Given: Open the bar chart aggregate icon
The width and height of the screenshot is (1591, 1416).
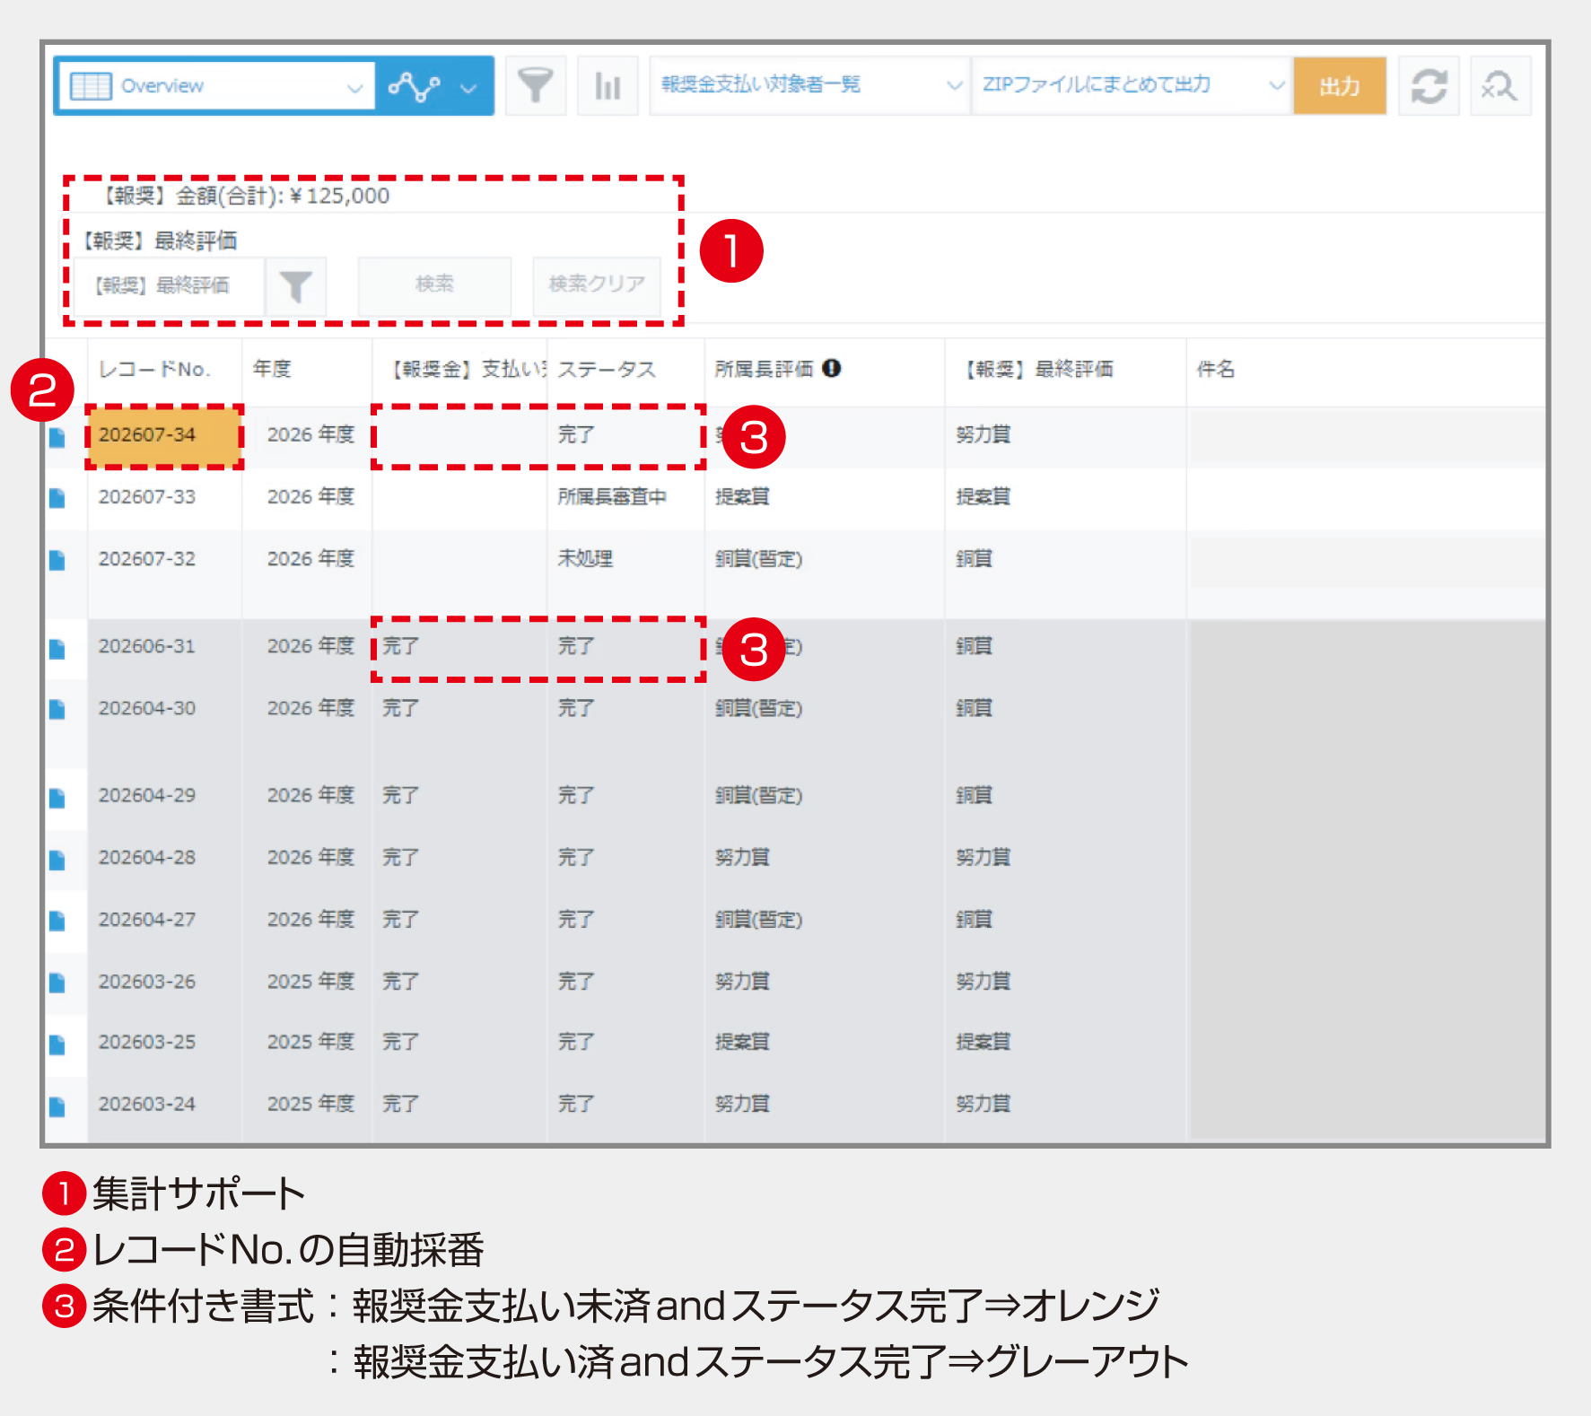Looking at the screenshot, I should 608,86.
